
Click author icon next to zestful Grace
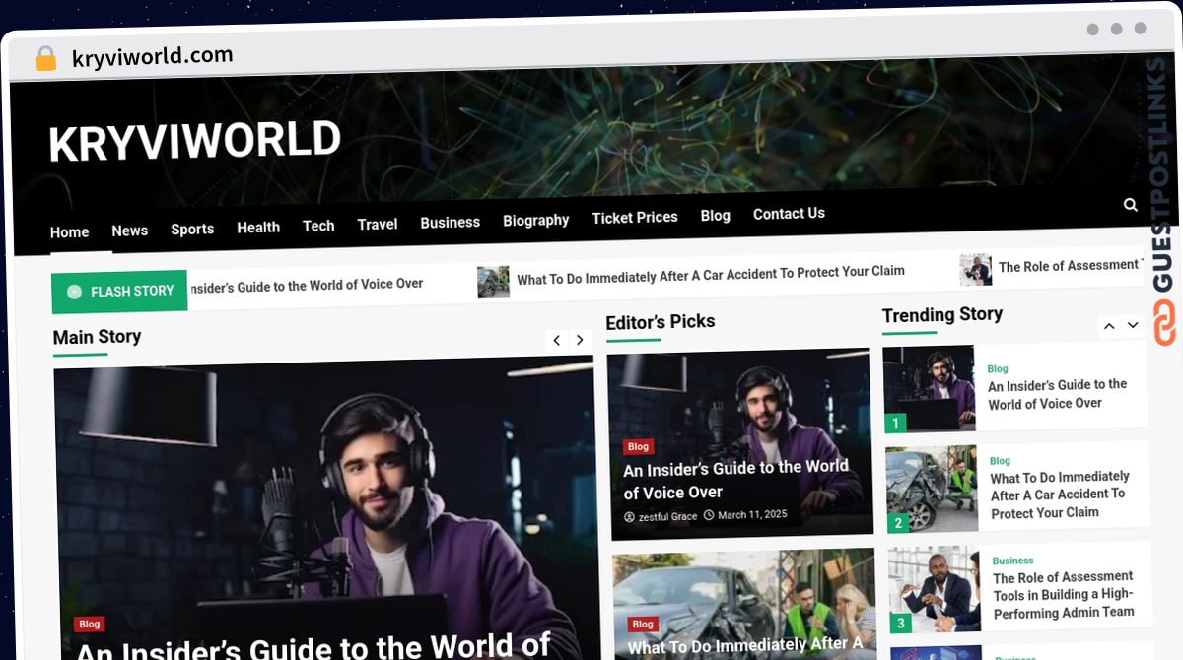(x=630, y=517)
